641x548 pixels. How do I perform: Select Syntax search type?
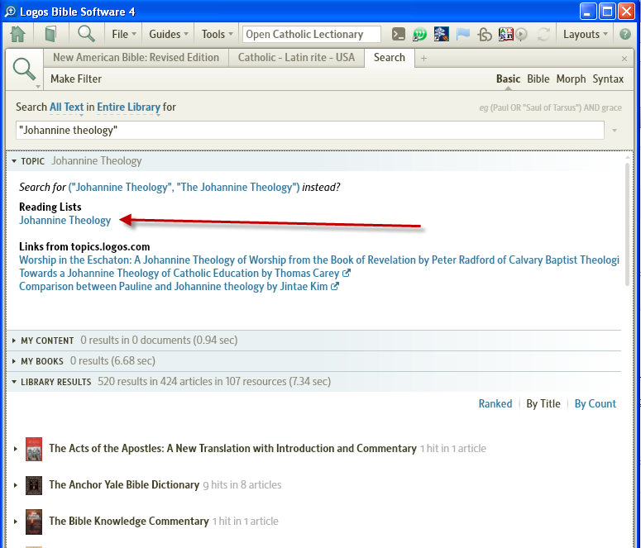tap(608, 79)
